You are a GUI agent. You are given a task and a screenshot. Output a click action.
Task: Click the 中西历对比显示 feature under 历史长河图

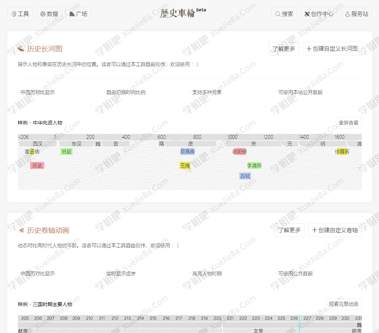tap(38, 92)
